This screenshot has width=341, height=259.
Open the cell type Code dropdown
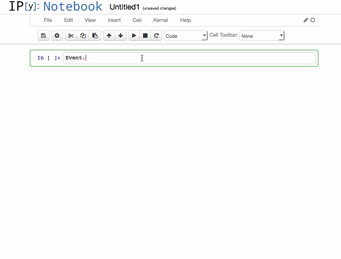click(186, 36)
